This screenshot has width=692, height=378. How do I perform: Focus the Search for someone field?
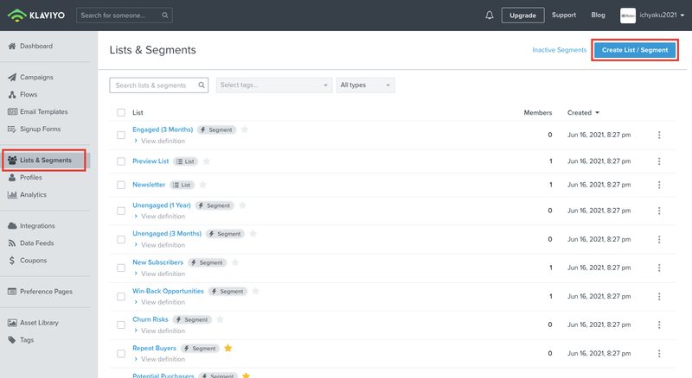125,15
